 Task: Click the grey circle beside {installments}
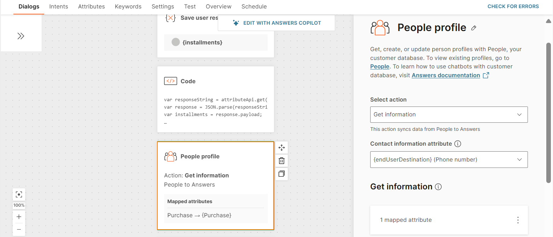176,42
